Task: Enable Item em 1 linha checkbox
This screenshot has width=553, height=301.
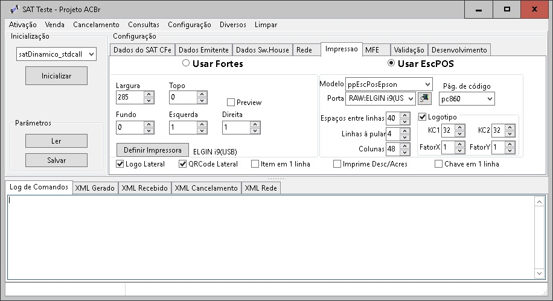Action: (255, 164)
